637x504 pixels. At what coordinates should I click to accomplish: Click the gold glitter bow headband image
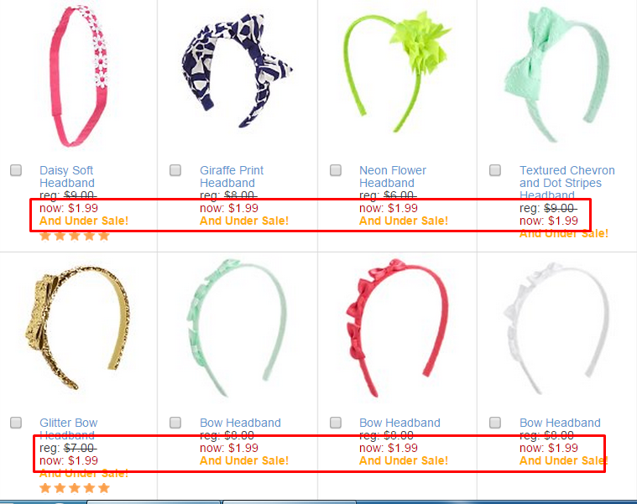tap(77, 327)
